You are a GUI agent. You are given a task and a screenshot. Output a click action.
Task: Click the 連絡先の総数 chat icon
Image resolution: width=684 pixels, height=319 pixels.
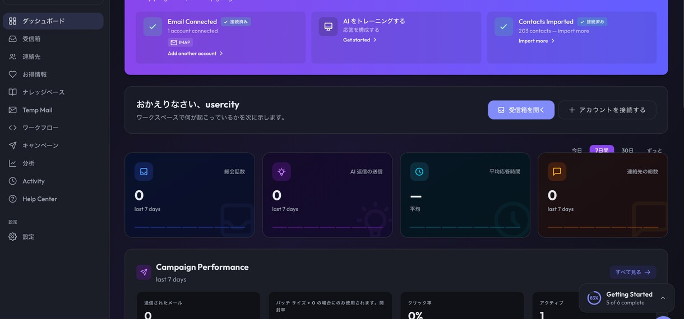(557, 172)
